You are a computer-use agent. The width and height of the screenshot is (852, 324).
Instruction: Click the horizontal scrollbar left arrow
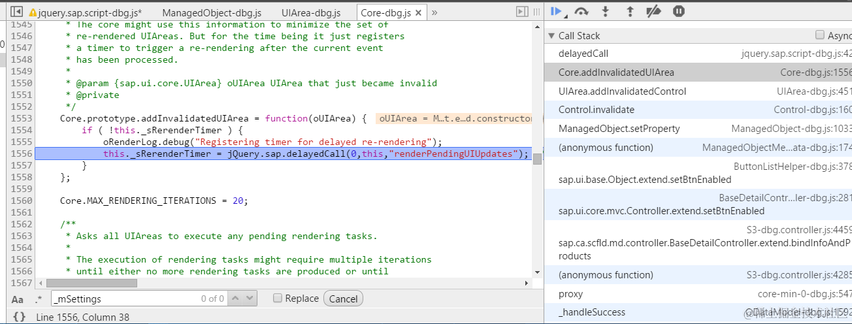tap(40, 283)
